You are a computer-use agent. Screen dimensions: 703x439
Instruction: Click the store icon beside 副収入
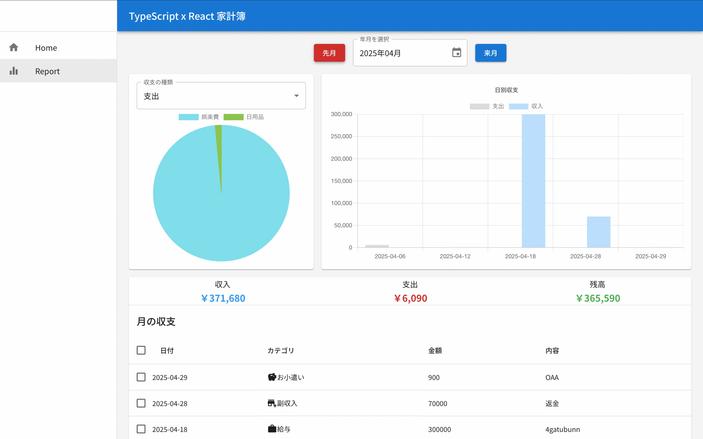pos(272,403)
